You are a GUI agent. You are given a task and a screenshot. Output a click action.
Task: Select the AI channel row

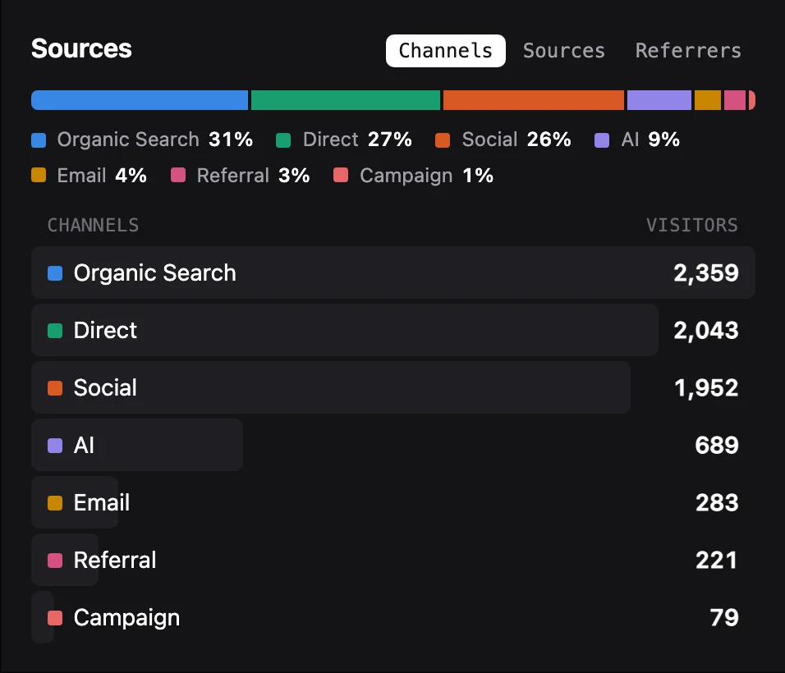[x=393, y=445]
